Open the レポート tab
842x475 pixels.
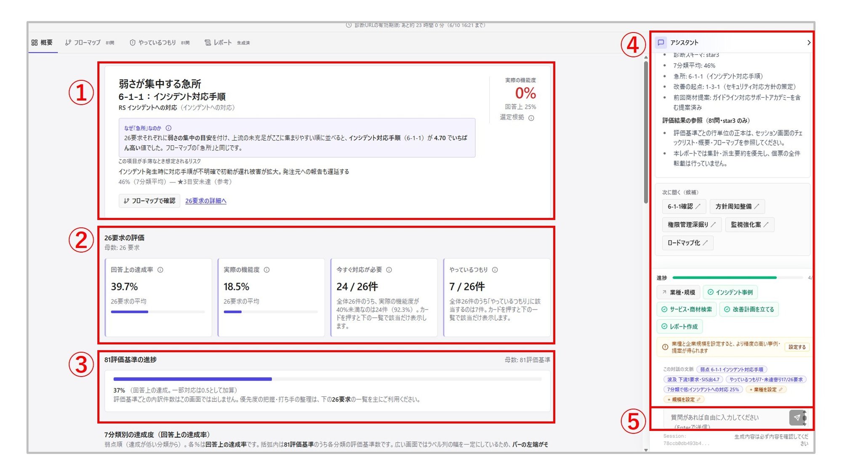click(x=227, y=42)
